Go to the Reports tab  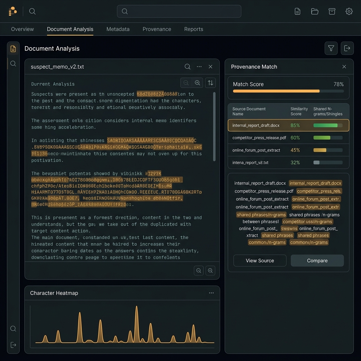click(194, 29)
